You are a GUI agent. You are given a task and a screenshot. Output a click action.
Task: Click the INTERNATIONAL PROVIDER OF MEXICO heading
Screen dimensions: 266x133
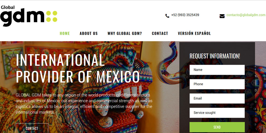click(x=77, y=68)
